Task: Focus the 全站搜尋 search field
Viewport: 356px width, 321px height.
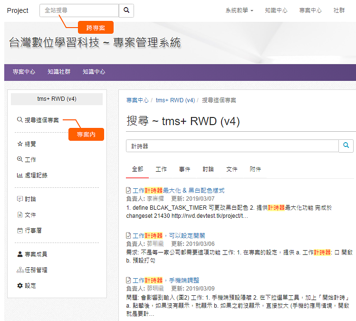Action: [79, 10]
